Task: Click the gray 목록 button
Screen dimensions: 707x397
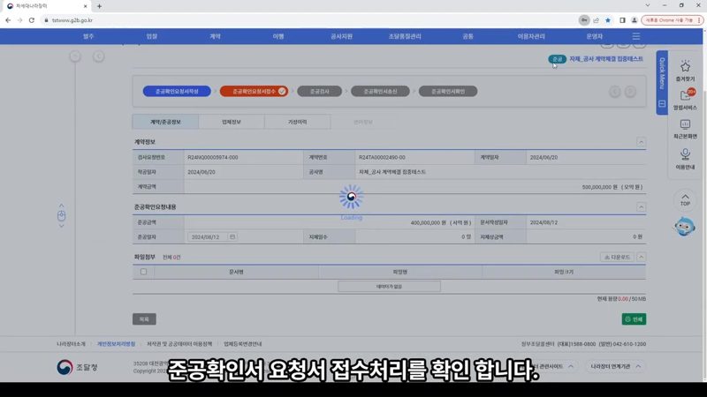Action: coord(144,319)
